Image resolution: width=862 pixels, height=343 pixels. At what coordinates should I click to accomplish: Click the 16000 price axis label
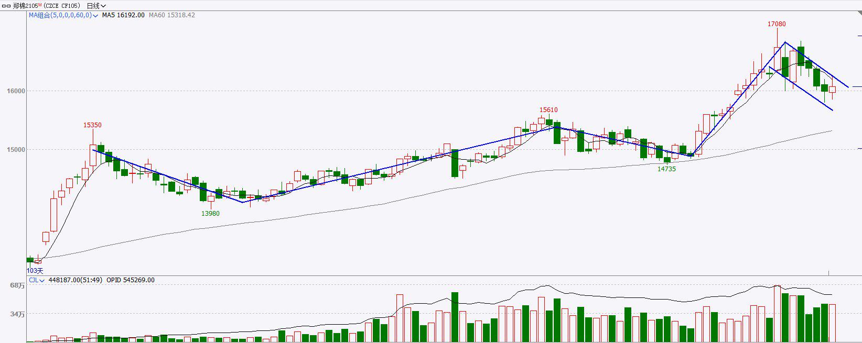(x=16, y=91)
